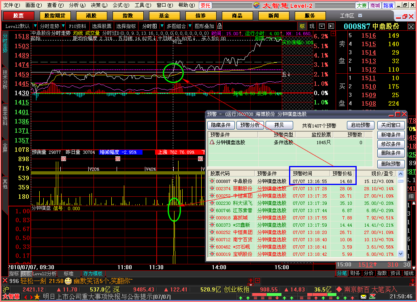The height and width of the screenshot is (302, 417).
Task: Click the yellow star icon in the bottom bar
Action: click(37, 296)
